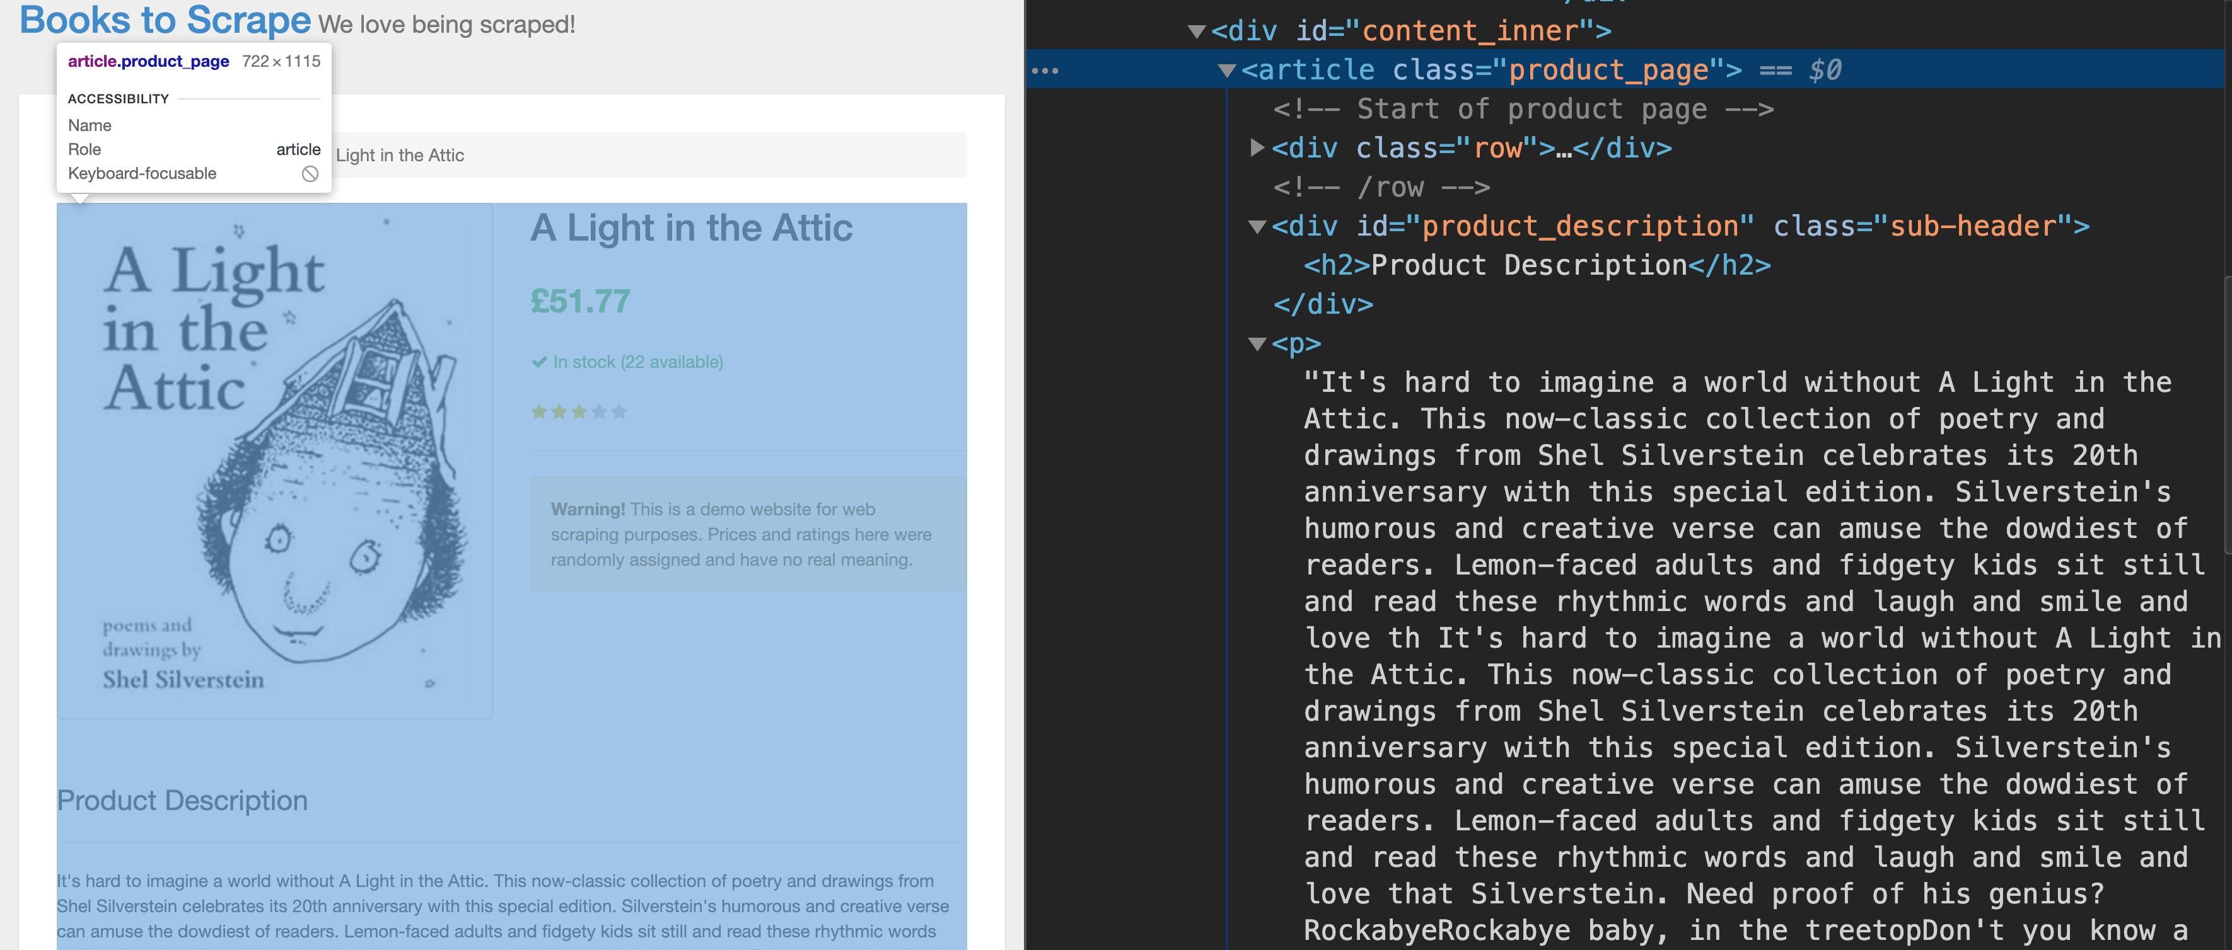The height and width of the screenshot is (950, 2232).
Task: Collapse the content_inner div node
Action: [x=1197, y=32]
